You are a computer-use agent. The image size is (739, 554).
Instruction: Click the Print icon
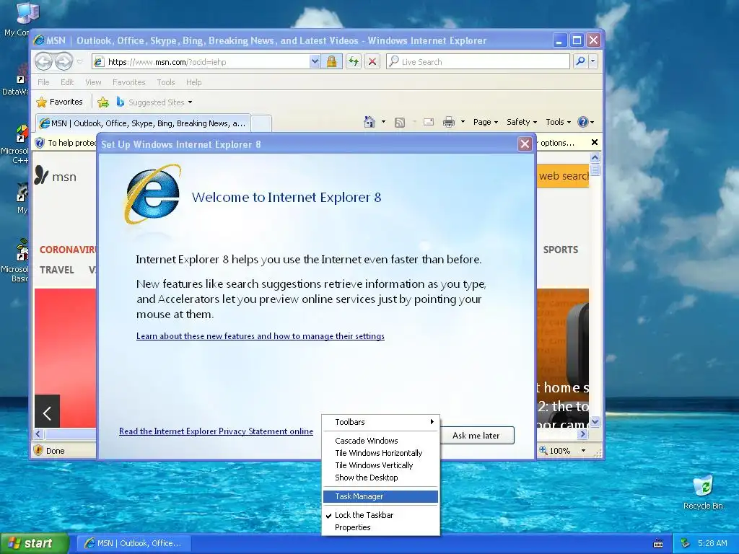(x=449, y=122)
